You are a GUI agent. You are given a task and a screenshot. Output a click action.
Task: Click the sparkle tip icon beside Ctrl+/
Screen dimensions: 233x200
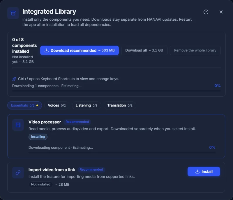click(14, 79)
